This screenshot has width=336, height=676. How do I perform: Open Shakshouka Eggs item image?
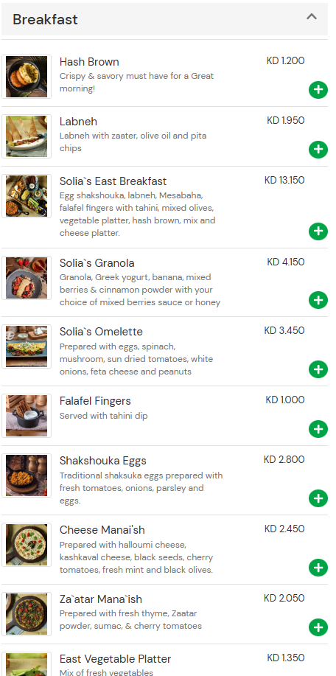pyautogui.click(x=27, y=475)
